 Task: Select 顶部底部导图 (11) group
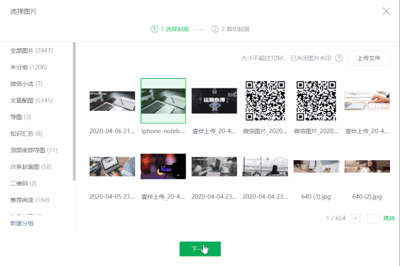[x=34, y=150]
